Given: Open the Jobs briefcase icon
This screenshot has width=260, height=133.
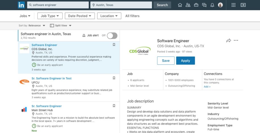Looking at the screenshot, I should pyautogui.click(x=196, y=5).
